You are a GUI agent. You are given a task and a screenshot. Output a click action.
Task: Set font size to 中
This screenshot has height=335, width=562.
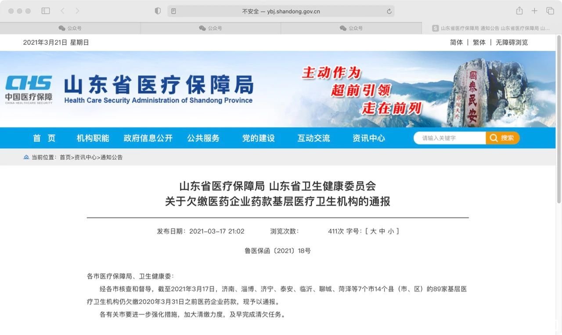[382, 231]
